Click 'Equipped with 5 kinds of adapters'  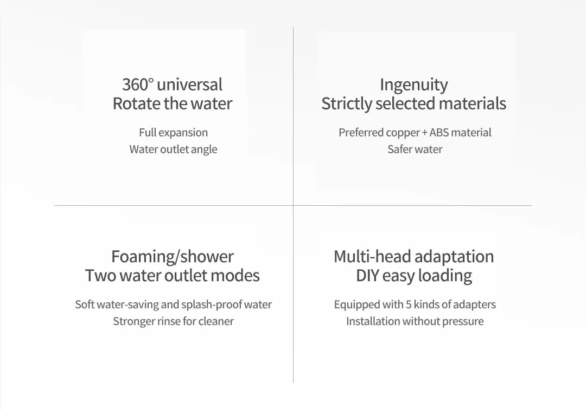pos(415,304)
